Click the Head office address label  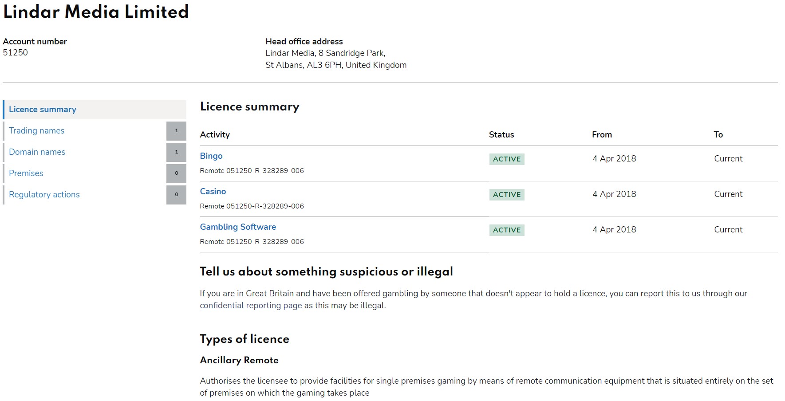pos(304,42)
